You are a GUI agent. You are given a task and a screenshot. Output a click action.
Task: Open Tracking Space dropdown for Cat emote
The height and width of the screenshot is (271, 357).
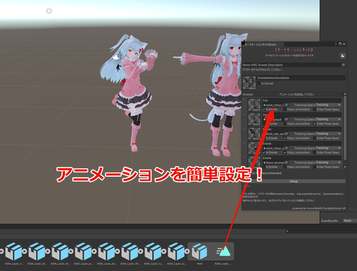point(328,105)
